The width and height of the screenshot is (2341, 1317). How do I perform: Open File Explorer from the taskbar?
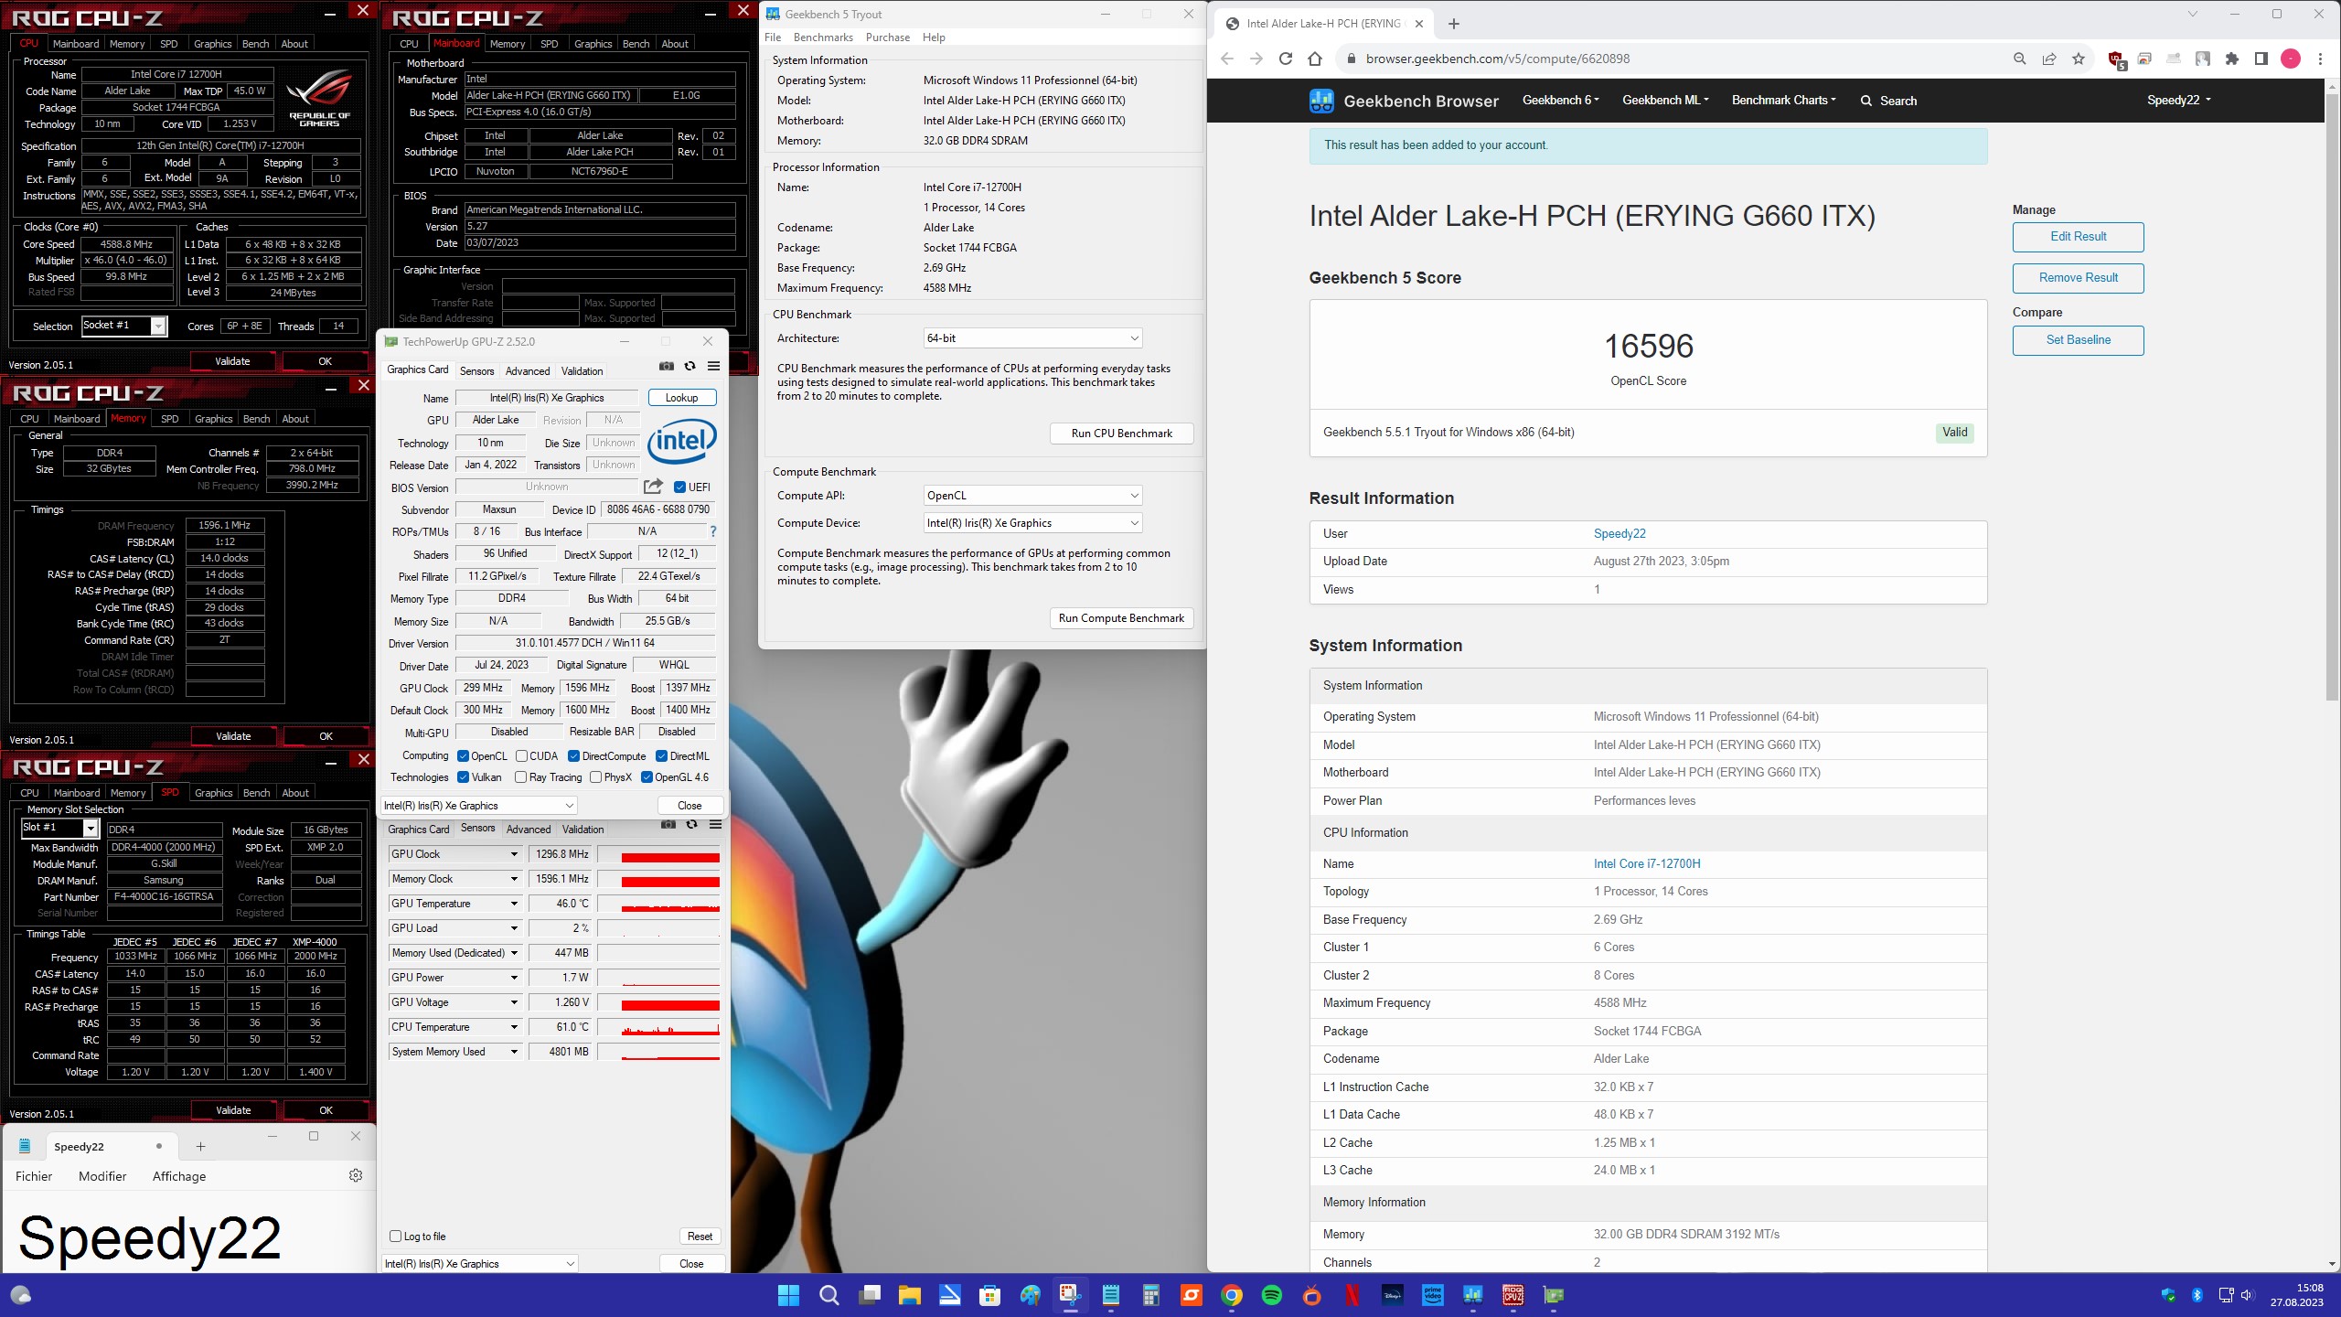(909, 1295)
